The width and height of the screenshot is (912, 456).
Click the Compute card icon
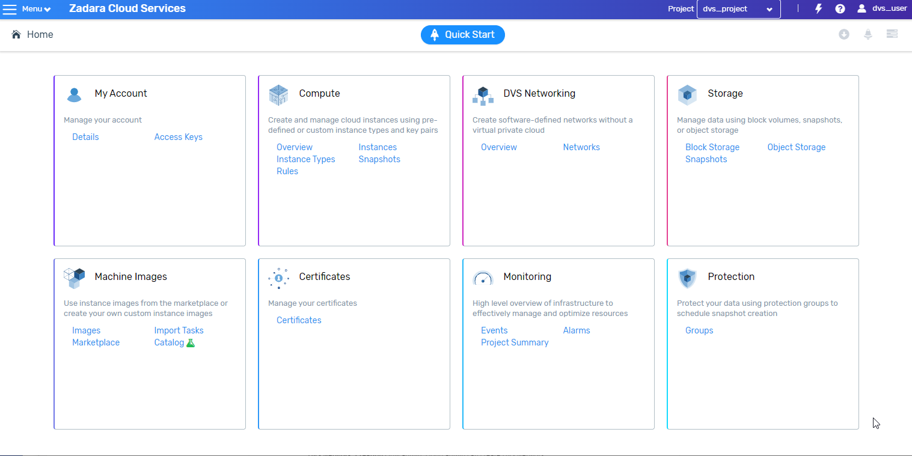click(278, 94)
